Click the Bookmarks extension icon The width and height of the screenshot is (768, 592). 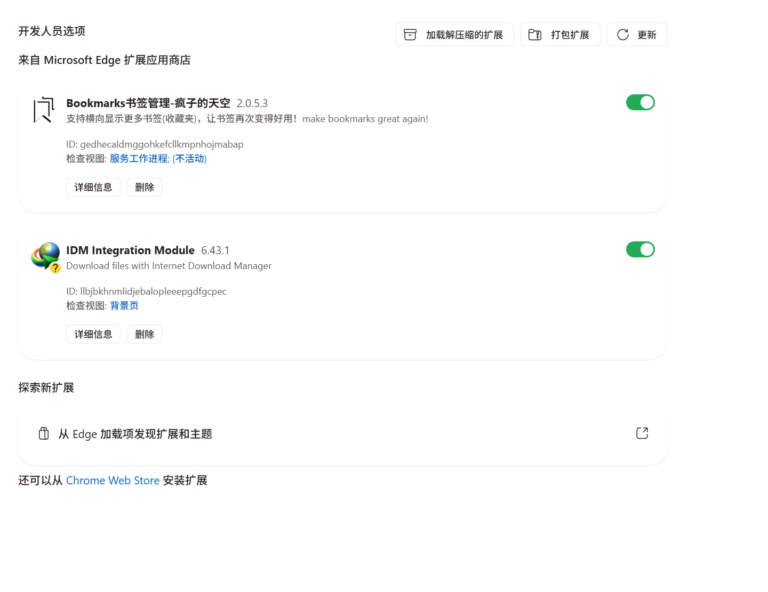pos(44,110)
